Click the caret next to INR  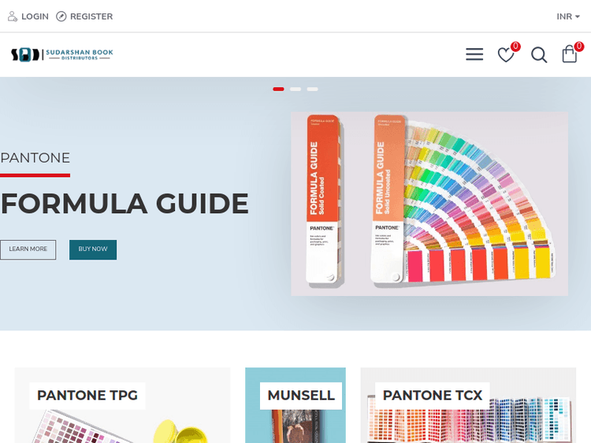click(x=577, y=17)
